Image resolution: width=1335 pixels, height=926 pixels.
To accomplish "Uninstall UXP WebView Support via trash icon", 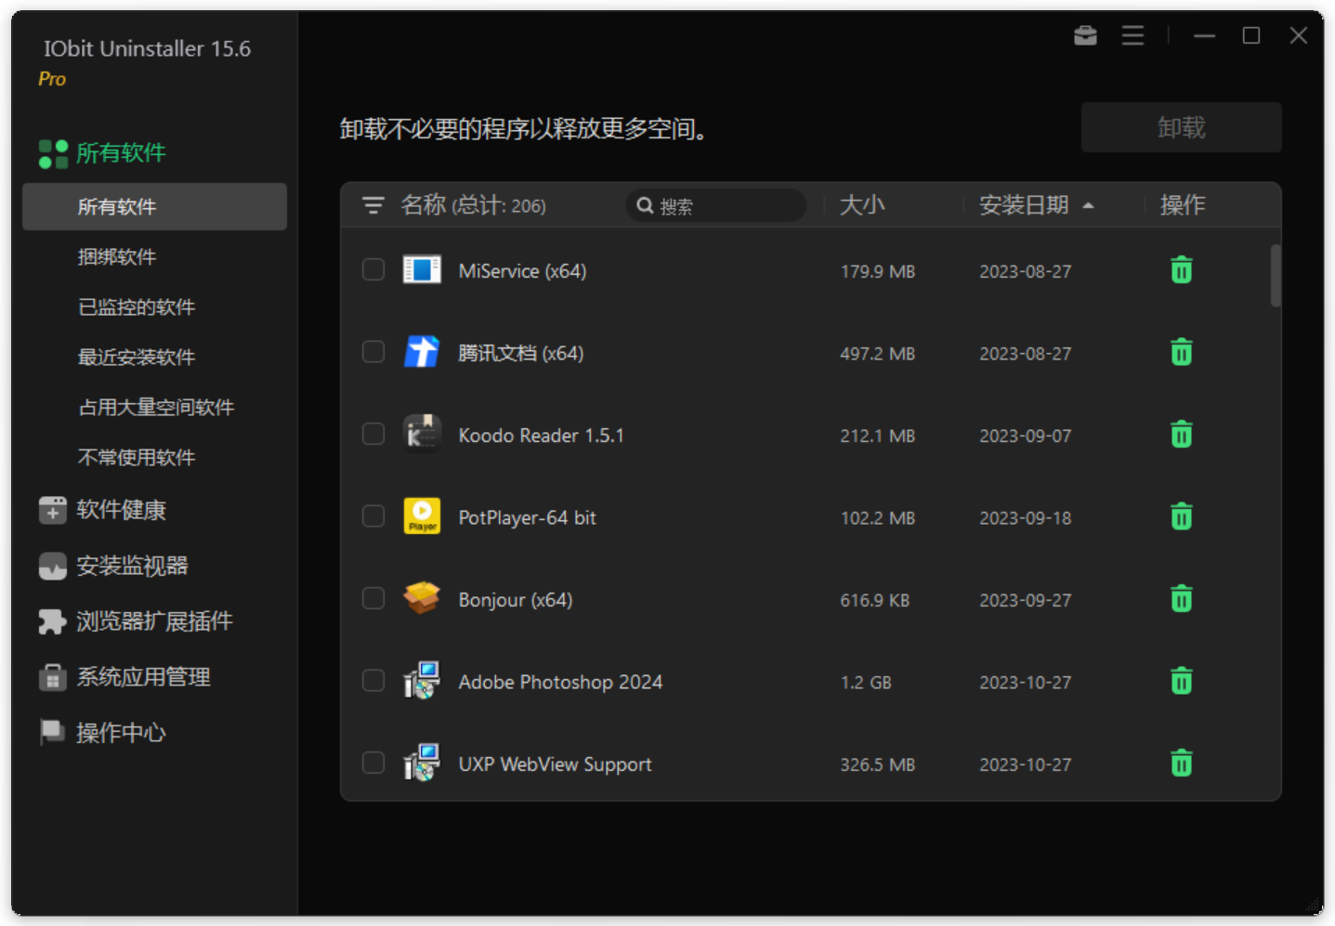I will pyautogui.click(x=1181, y=763).
